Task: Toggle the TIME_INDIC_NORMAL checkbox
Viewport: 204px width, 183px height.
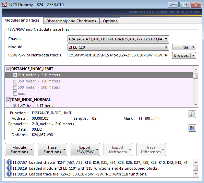Action: click(8, 100)
